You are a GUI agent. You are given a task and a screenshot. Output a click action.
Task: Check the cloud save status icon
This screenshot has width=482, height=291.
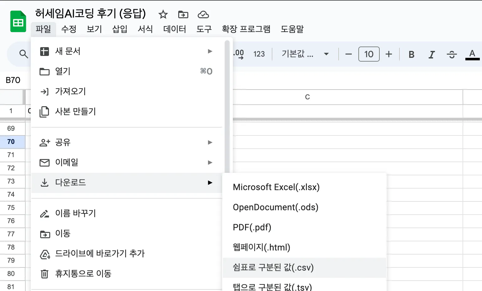203,14
